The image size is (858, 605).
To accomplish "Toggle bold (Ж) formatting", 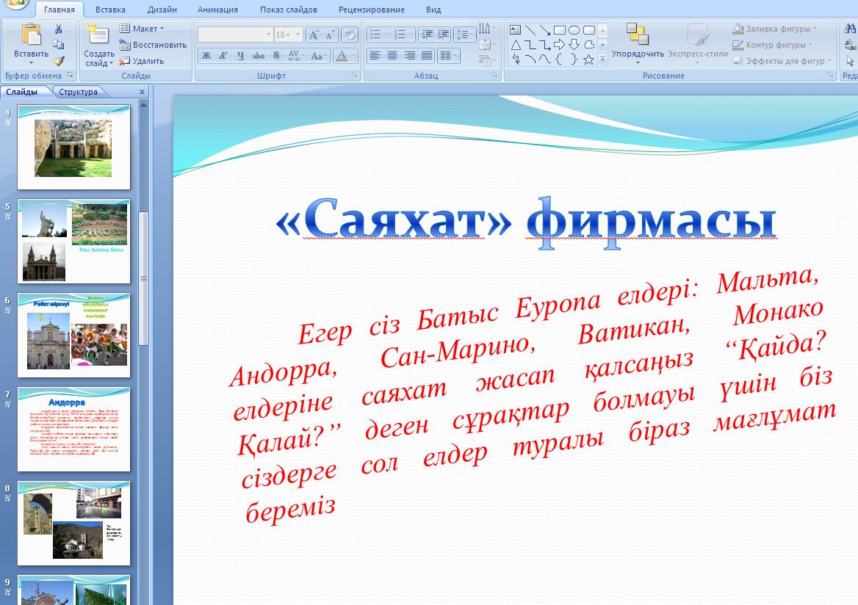I will [206, 55].
